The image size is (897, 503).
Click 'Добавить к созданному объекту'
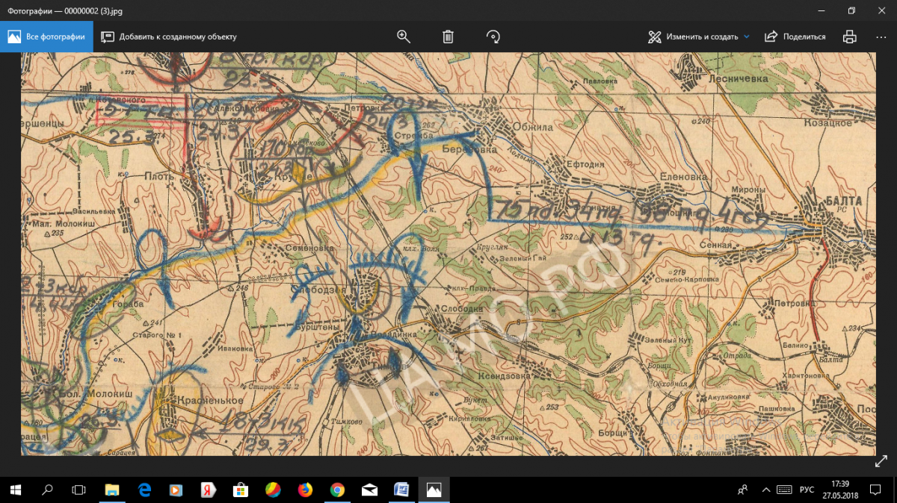point(169,37)
